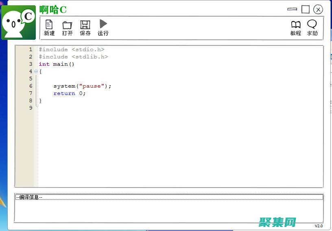The image size is (332, 231).
Task: Run the program with 运行 button
Action: tap(103, 28)
